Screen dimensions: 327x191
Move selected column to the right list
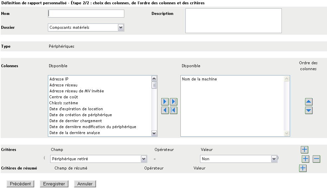coord(165,102)
